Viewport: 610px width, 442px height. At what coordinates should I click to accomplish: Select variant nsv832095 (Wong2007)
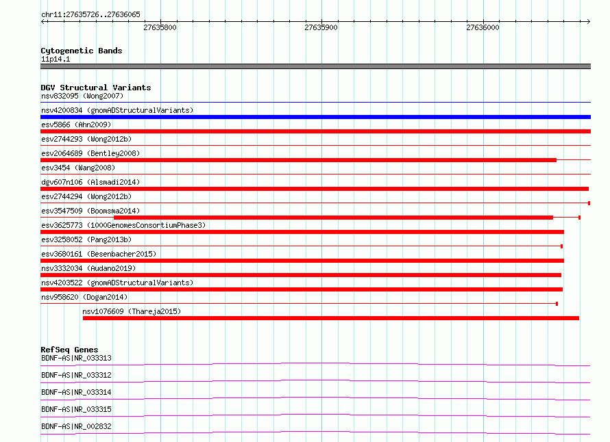click(82, 96)
